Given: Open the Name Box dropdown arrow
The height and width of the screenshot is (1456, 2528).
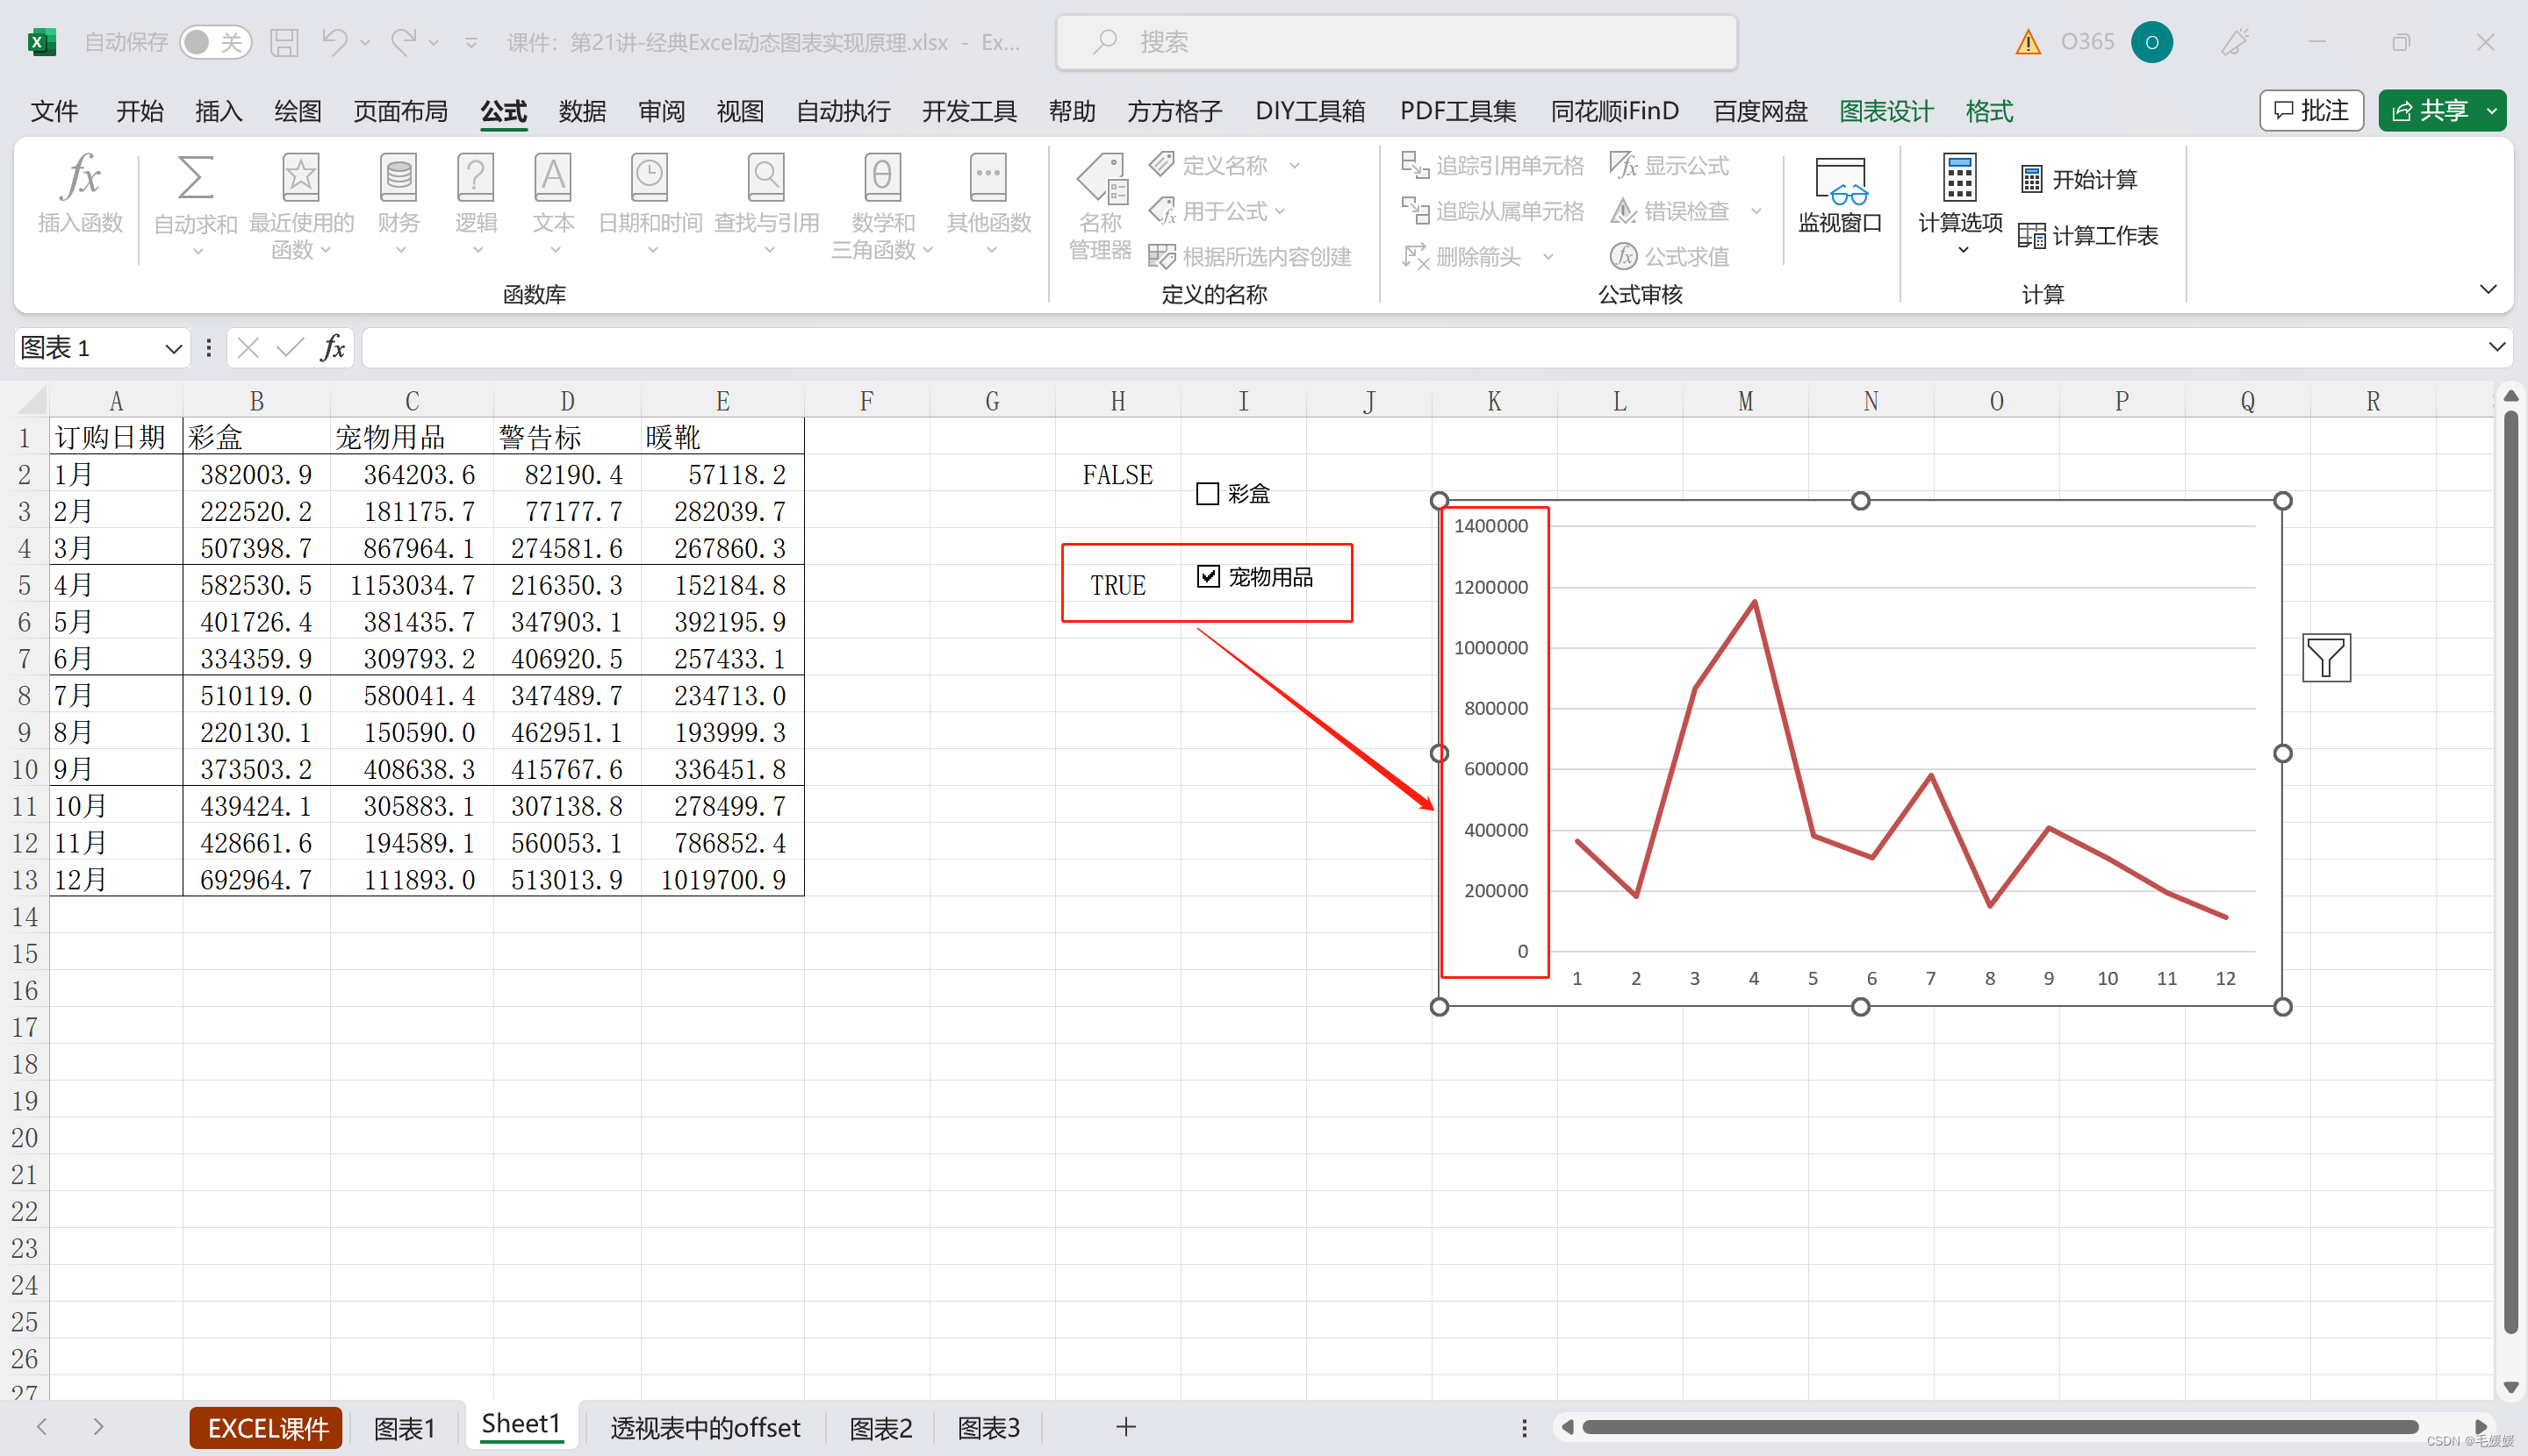Looking at the screenshot, I should [x=173, y=348].
